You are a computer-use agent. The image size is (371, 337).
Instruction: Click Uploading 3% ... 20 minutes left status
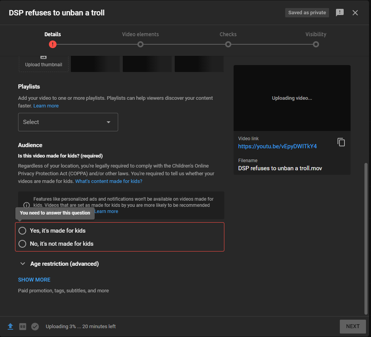click(x=81, y=326)
